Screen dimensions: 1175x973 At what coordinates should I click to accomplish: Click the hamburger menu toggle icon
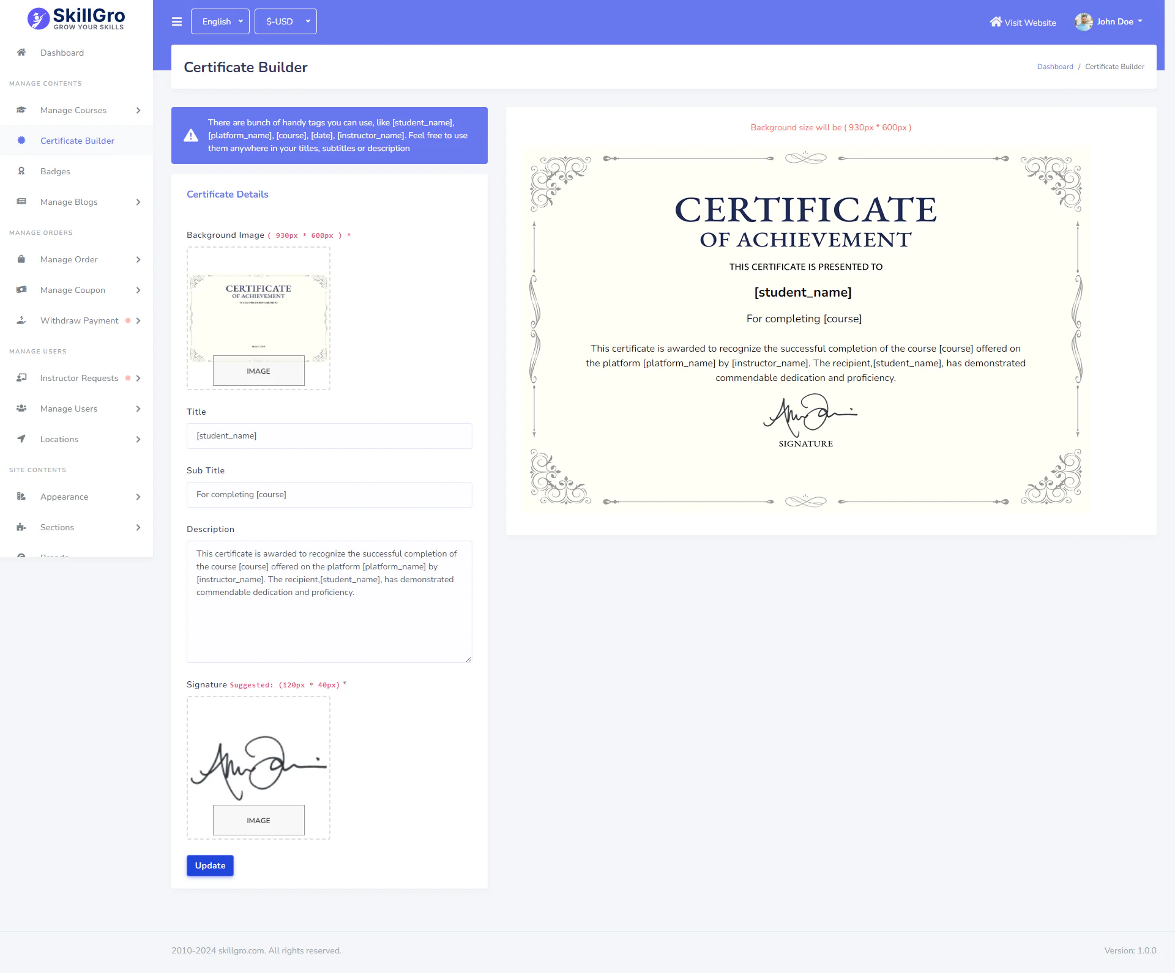177,22
